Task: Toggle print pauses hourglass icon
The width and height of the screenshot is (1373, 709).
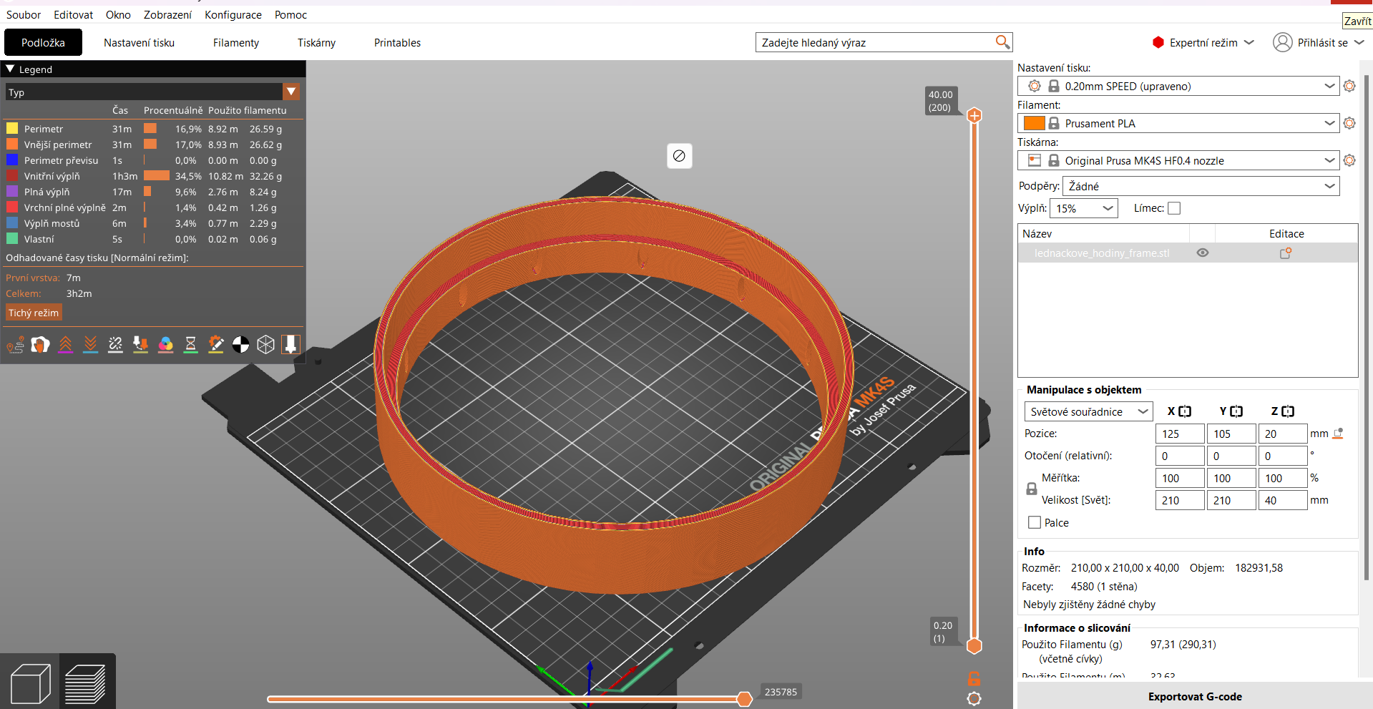Action: pos(190,345)
